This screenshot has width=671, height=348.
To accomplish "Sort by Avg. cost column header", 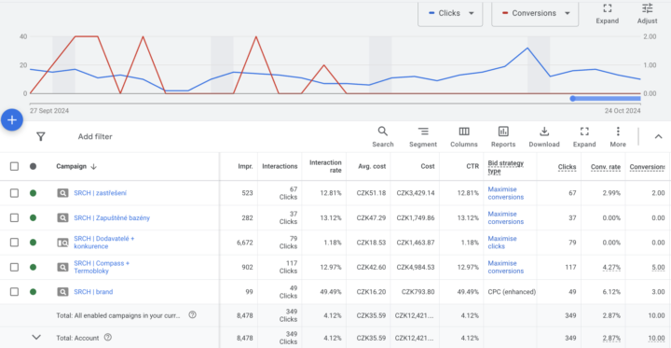I will click(x=371, y=166).
